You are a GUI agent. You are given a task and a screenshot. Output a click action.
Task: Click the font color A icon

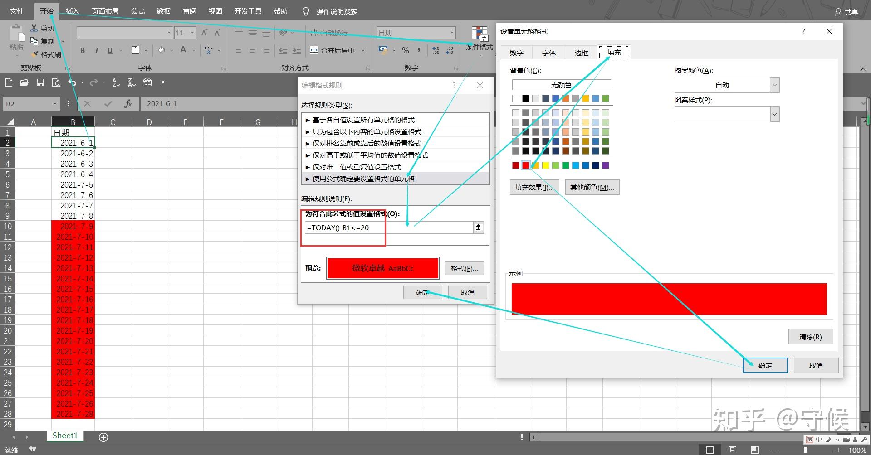point(183,50)
